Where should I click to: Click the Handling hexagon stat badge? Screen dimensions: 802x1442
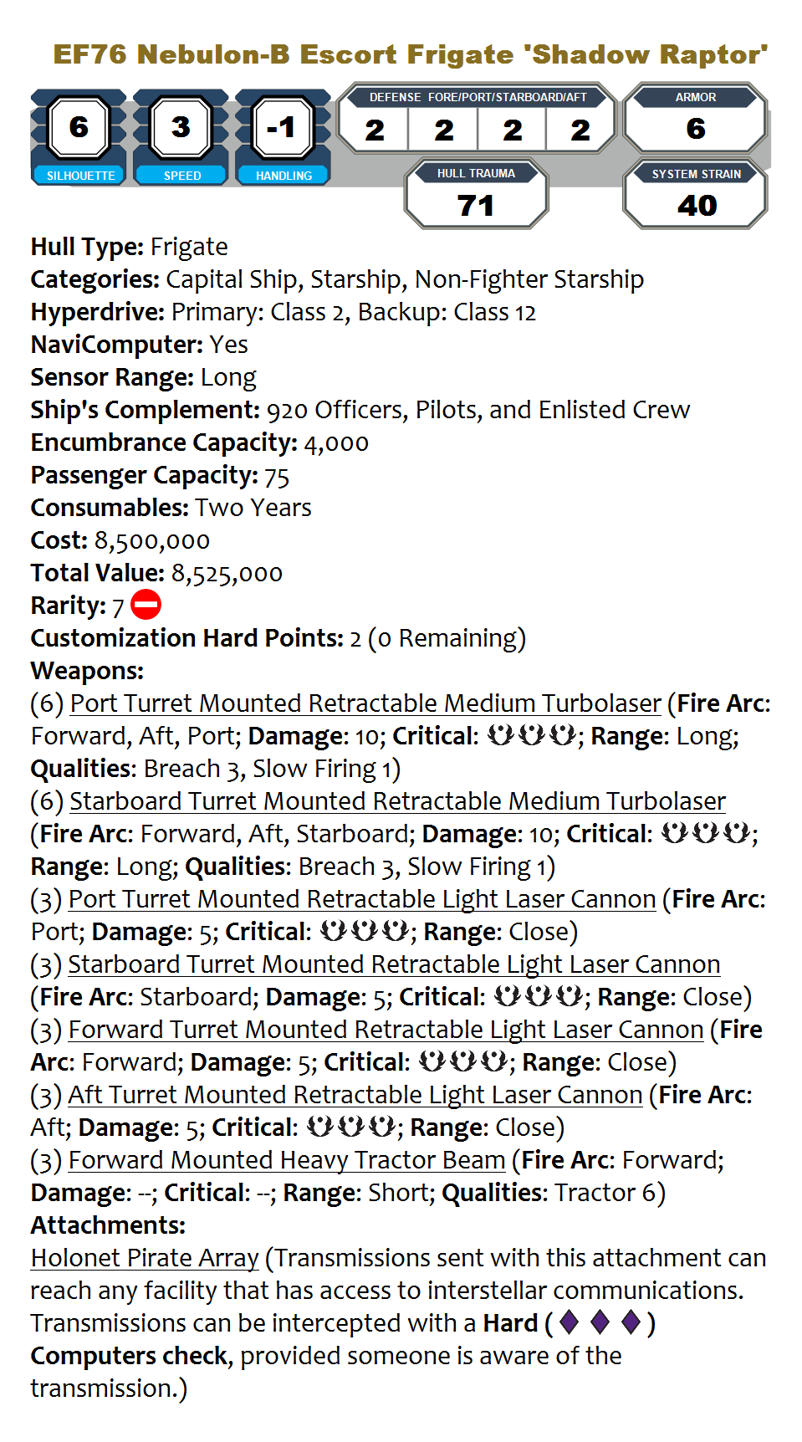(x=283, y=128)
